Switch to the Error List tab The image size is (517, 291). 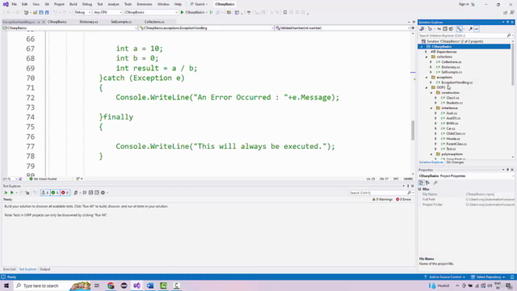[x=9, y=269]
